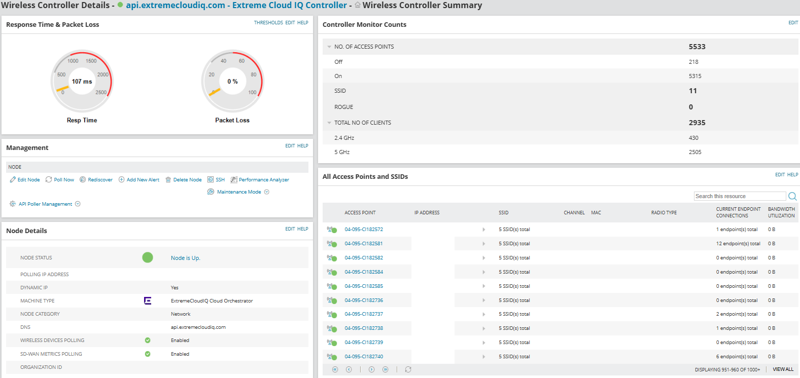Click EDIT in the Node Details panel

[x=290, y=229]
